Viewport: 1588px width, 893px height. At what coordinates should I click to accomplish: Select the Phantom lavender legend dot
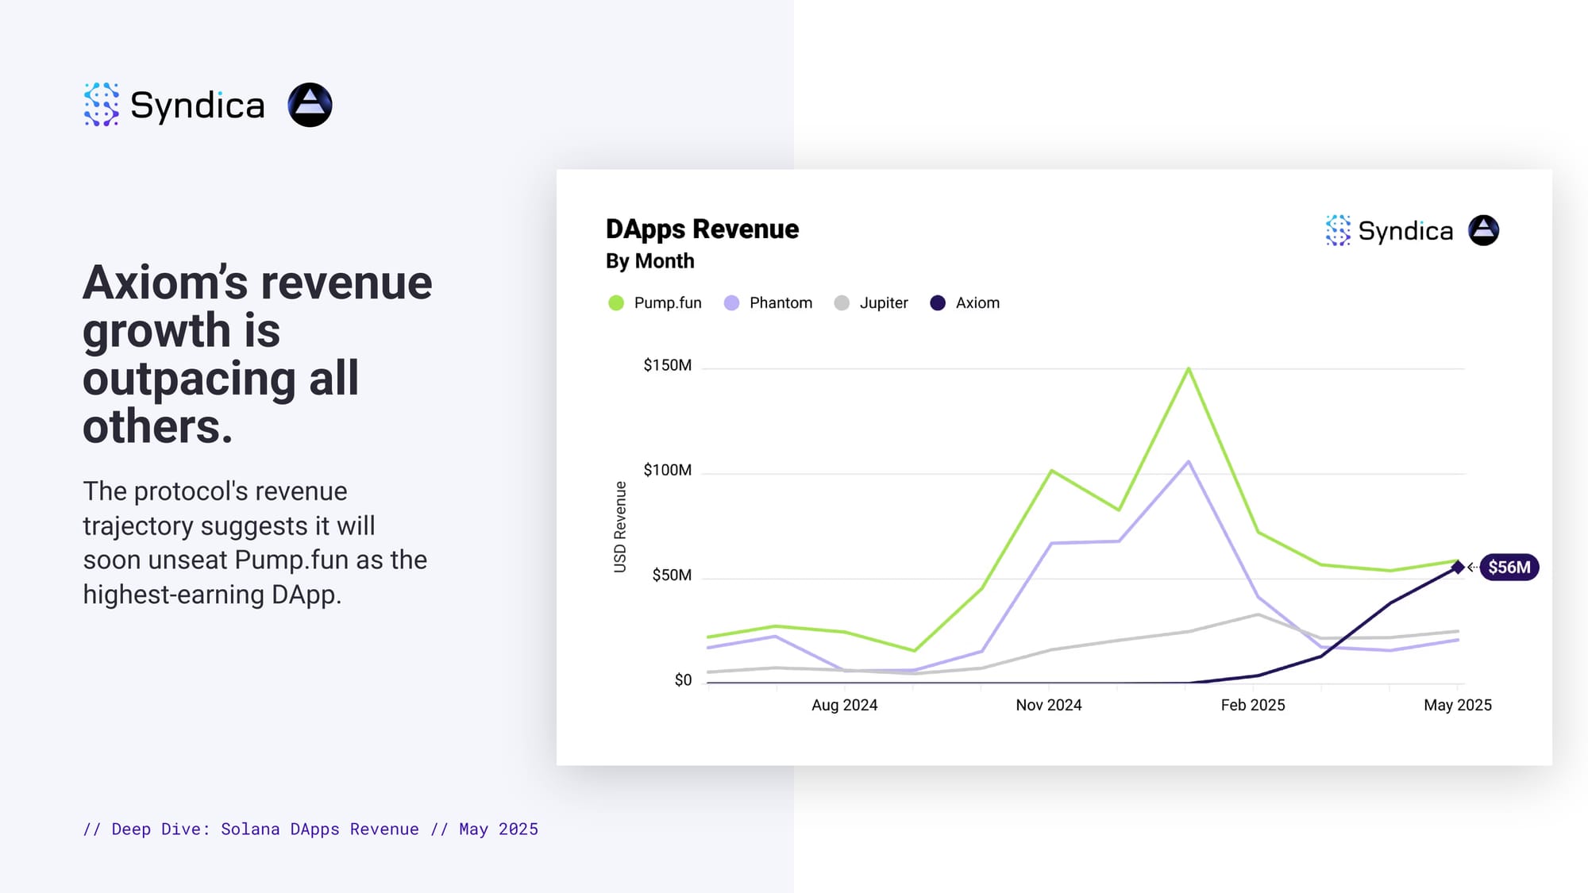pos(731,303)
